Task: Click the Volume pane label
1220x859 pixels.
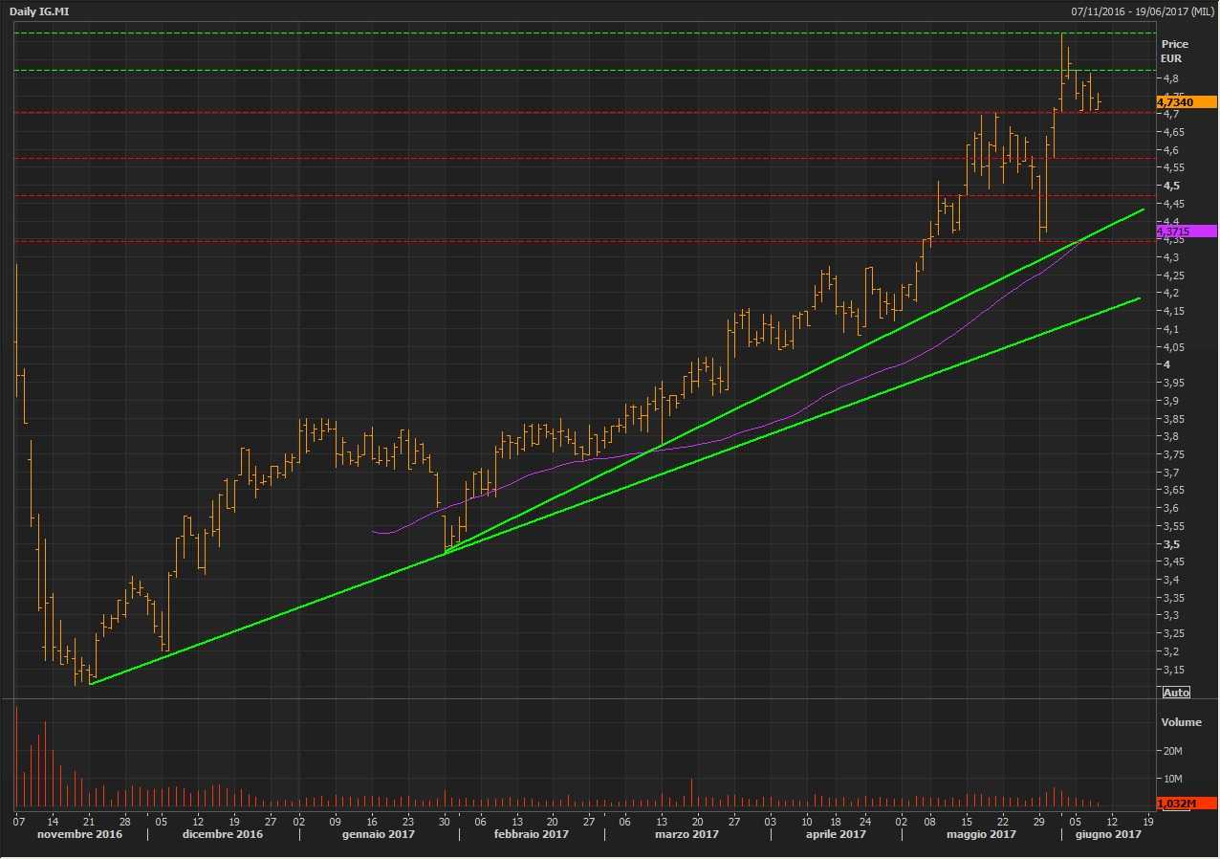Action: 1180,722
